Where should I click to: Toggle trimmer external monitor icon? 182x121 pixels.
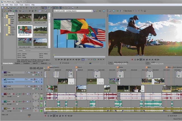pos(104,11)
